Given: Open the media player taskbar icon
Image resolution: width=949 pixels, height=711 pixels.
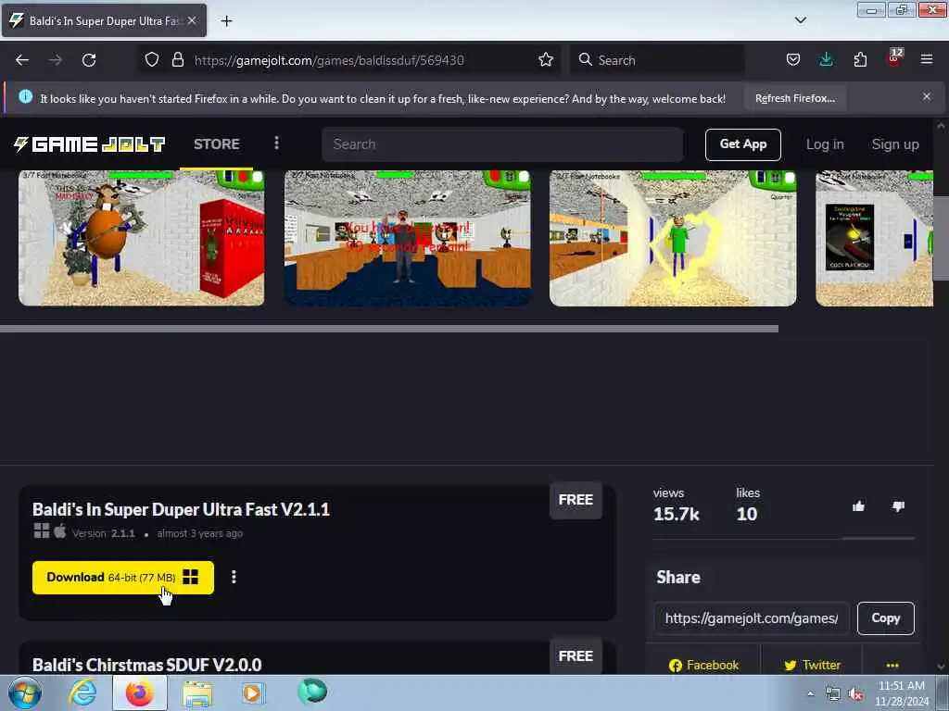Looking at the screenshot, I should (253, 692).
